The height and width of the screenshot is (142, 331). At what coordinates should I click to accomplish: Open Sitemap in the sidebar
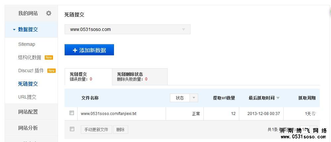point(27,44)
